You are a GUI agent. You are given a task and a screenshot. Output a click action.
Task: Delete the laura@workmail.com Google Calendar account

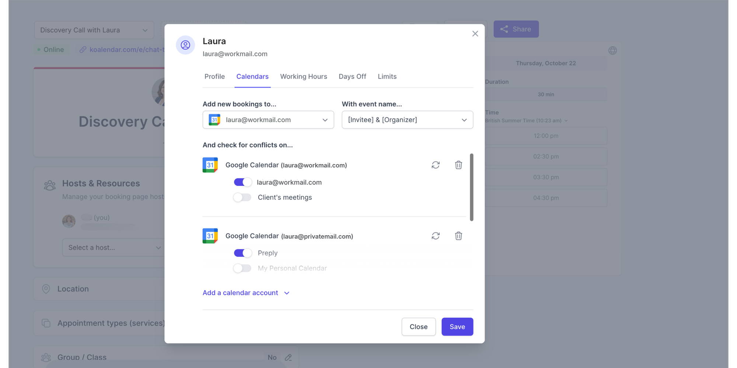458,165
